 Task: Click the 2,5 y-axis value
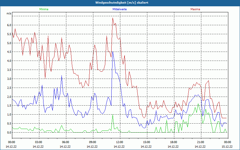[x=9, y=88]
